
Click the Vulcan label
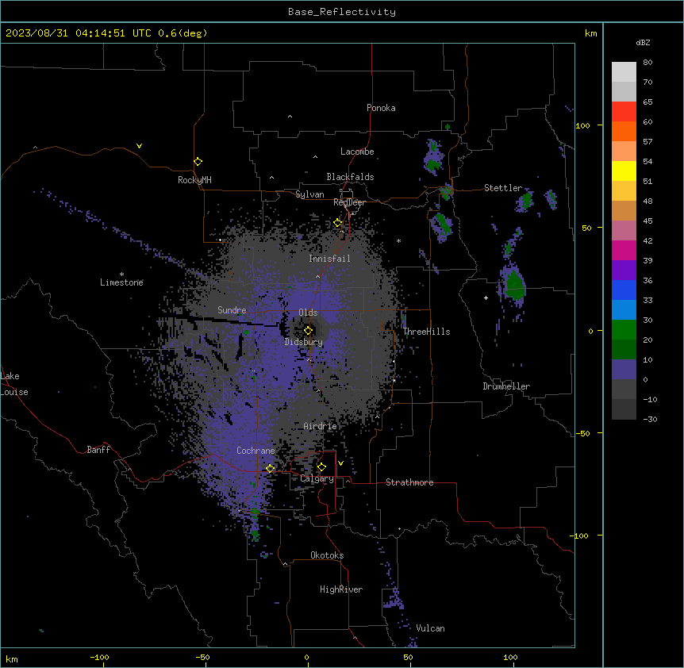point(430,628)
